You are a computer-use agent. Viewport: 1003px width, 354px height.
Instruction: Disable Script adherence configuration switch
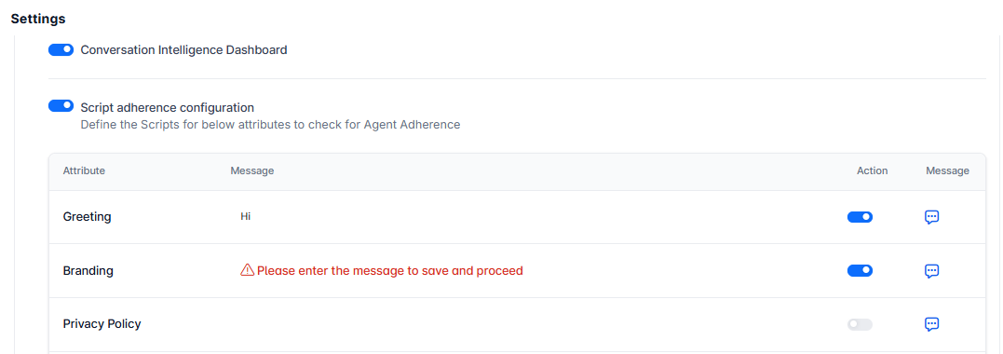tap(61, 105)
